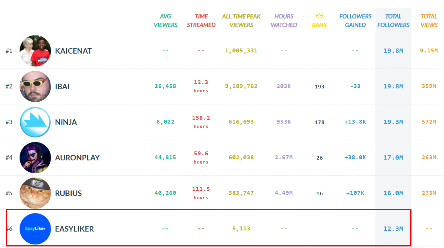Select followers gained +107K
444x248 pixels.
click(355, 193)
